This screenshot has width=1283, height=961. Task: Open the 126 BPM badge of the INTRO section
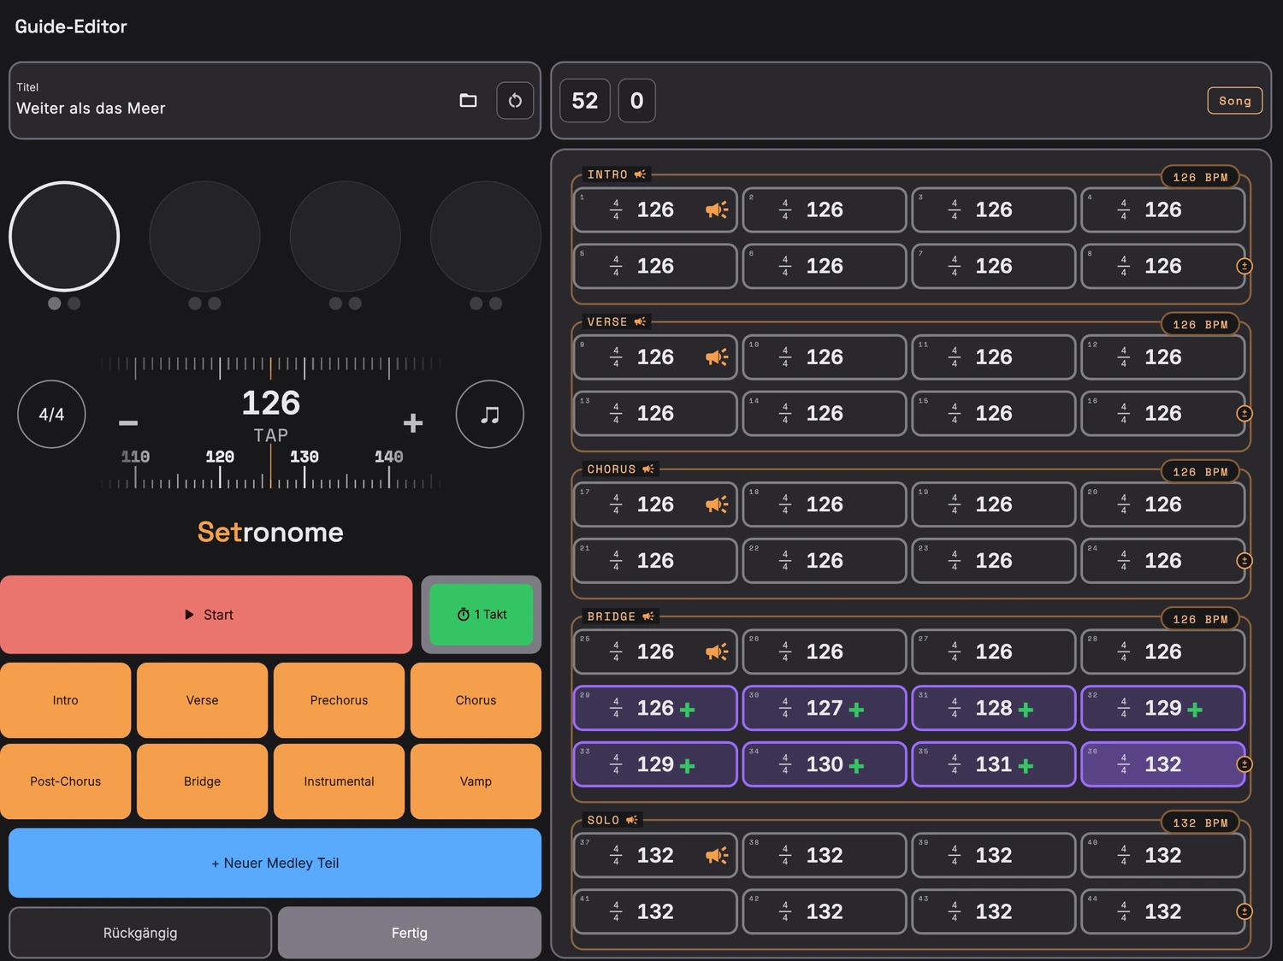1200,177
